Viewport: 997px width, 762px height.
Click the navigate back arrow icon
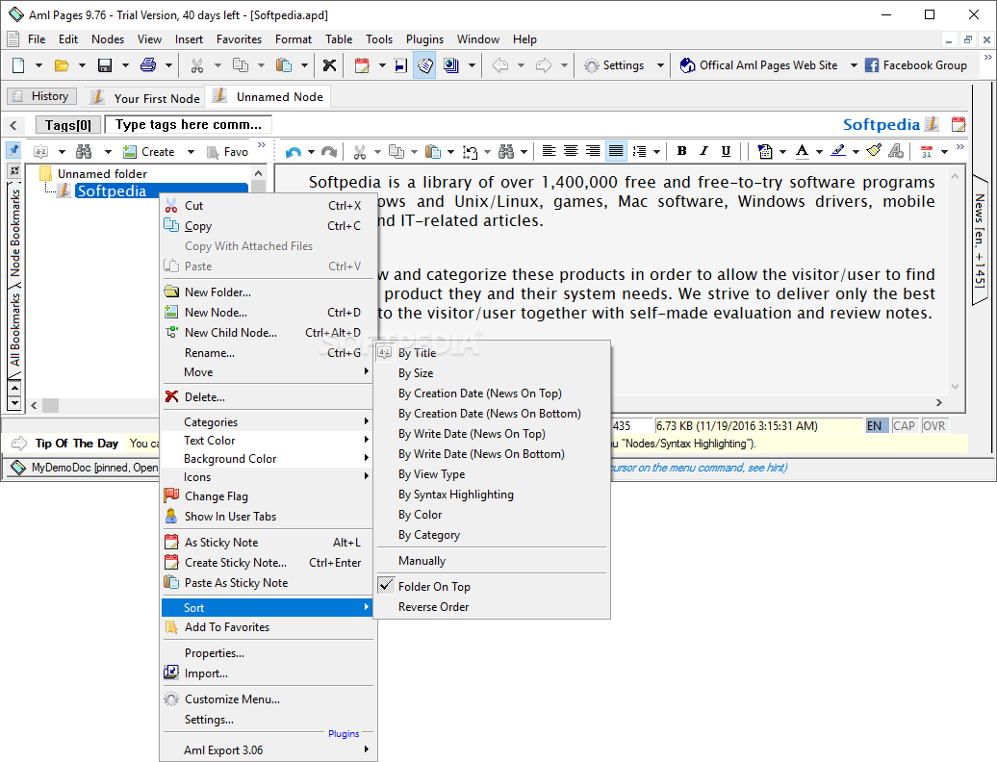[x=500, y=64]
